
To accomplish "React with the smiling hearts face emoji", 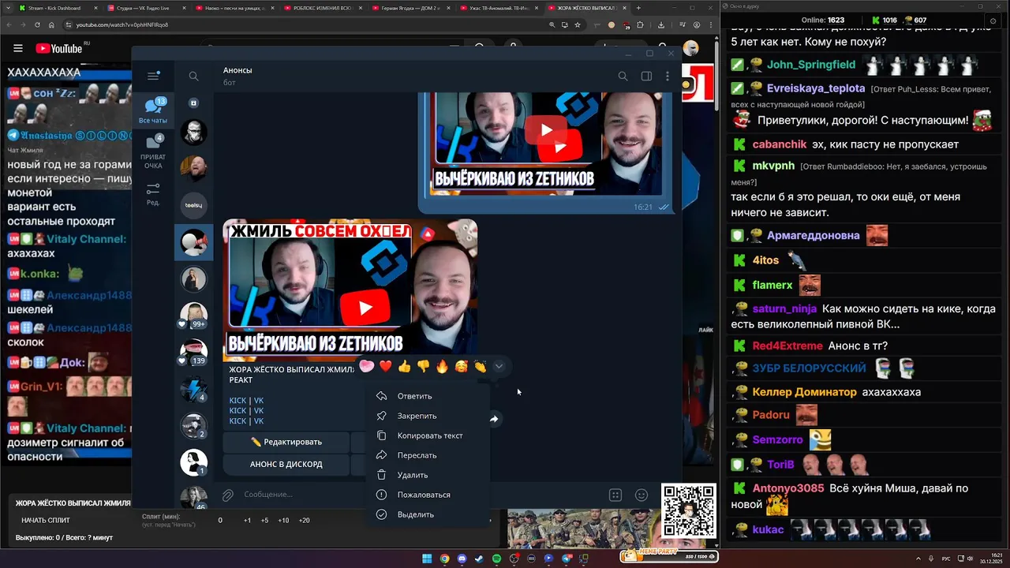I will (461, 366).
